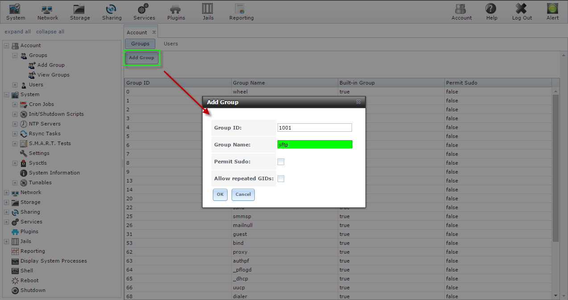Close the Add Group dialog

pos(358,102)
